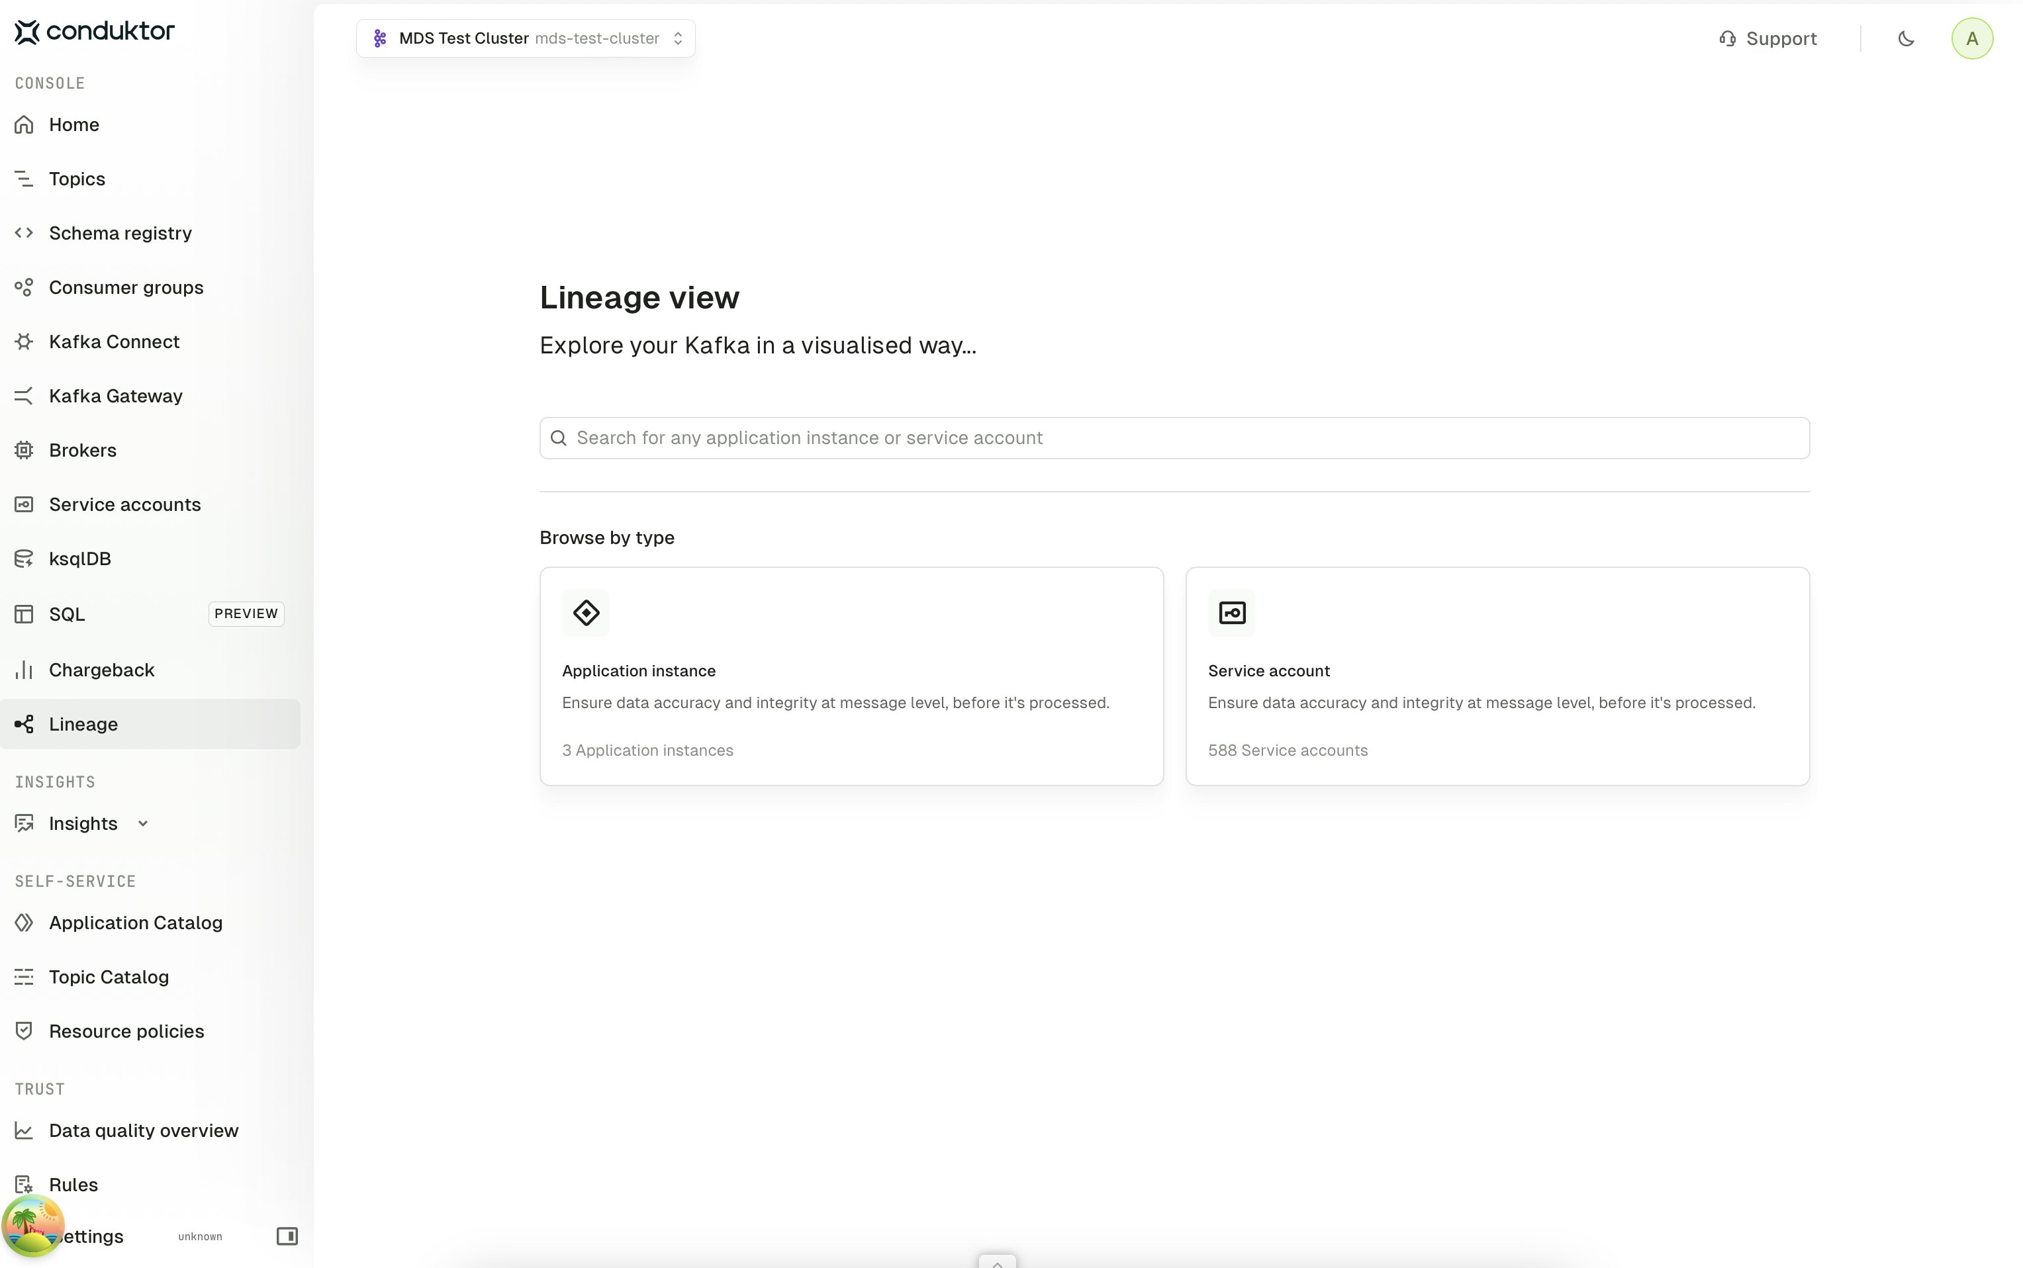Click the Conduktor logo
Image resolution: width=2023 pixels, height=1268 pixels.
coord(95,32)
